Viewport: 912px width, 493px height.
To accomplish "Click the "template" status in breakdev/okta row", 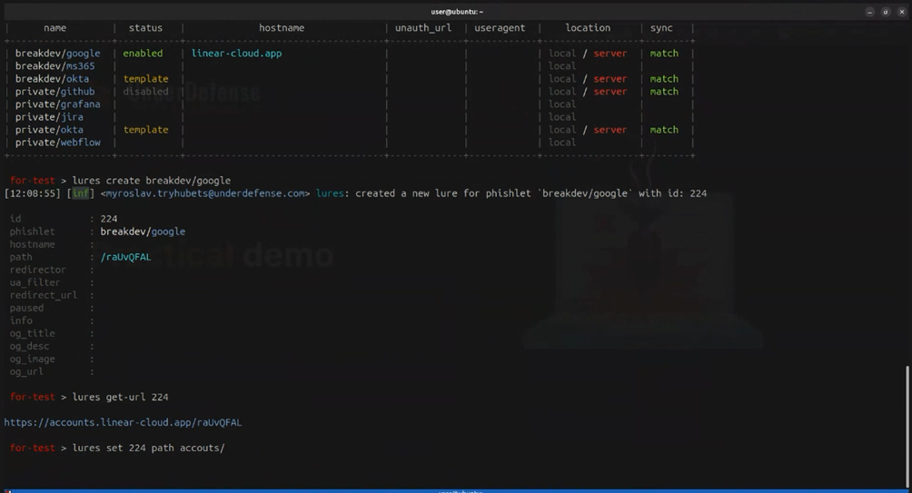I will (145, 79).
